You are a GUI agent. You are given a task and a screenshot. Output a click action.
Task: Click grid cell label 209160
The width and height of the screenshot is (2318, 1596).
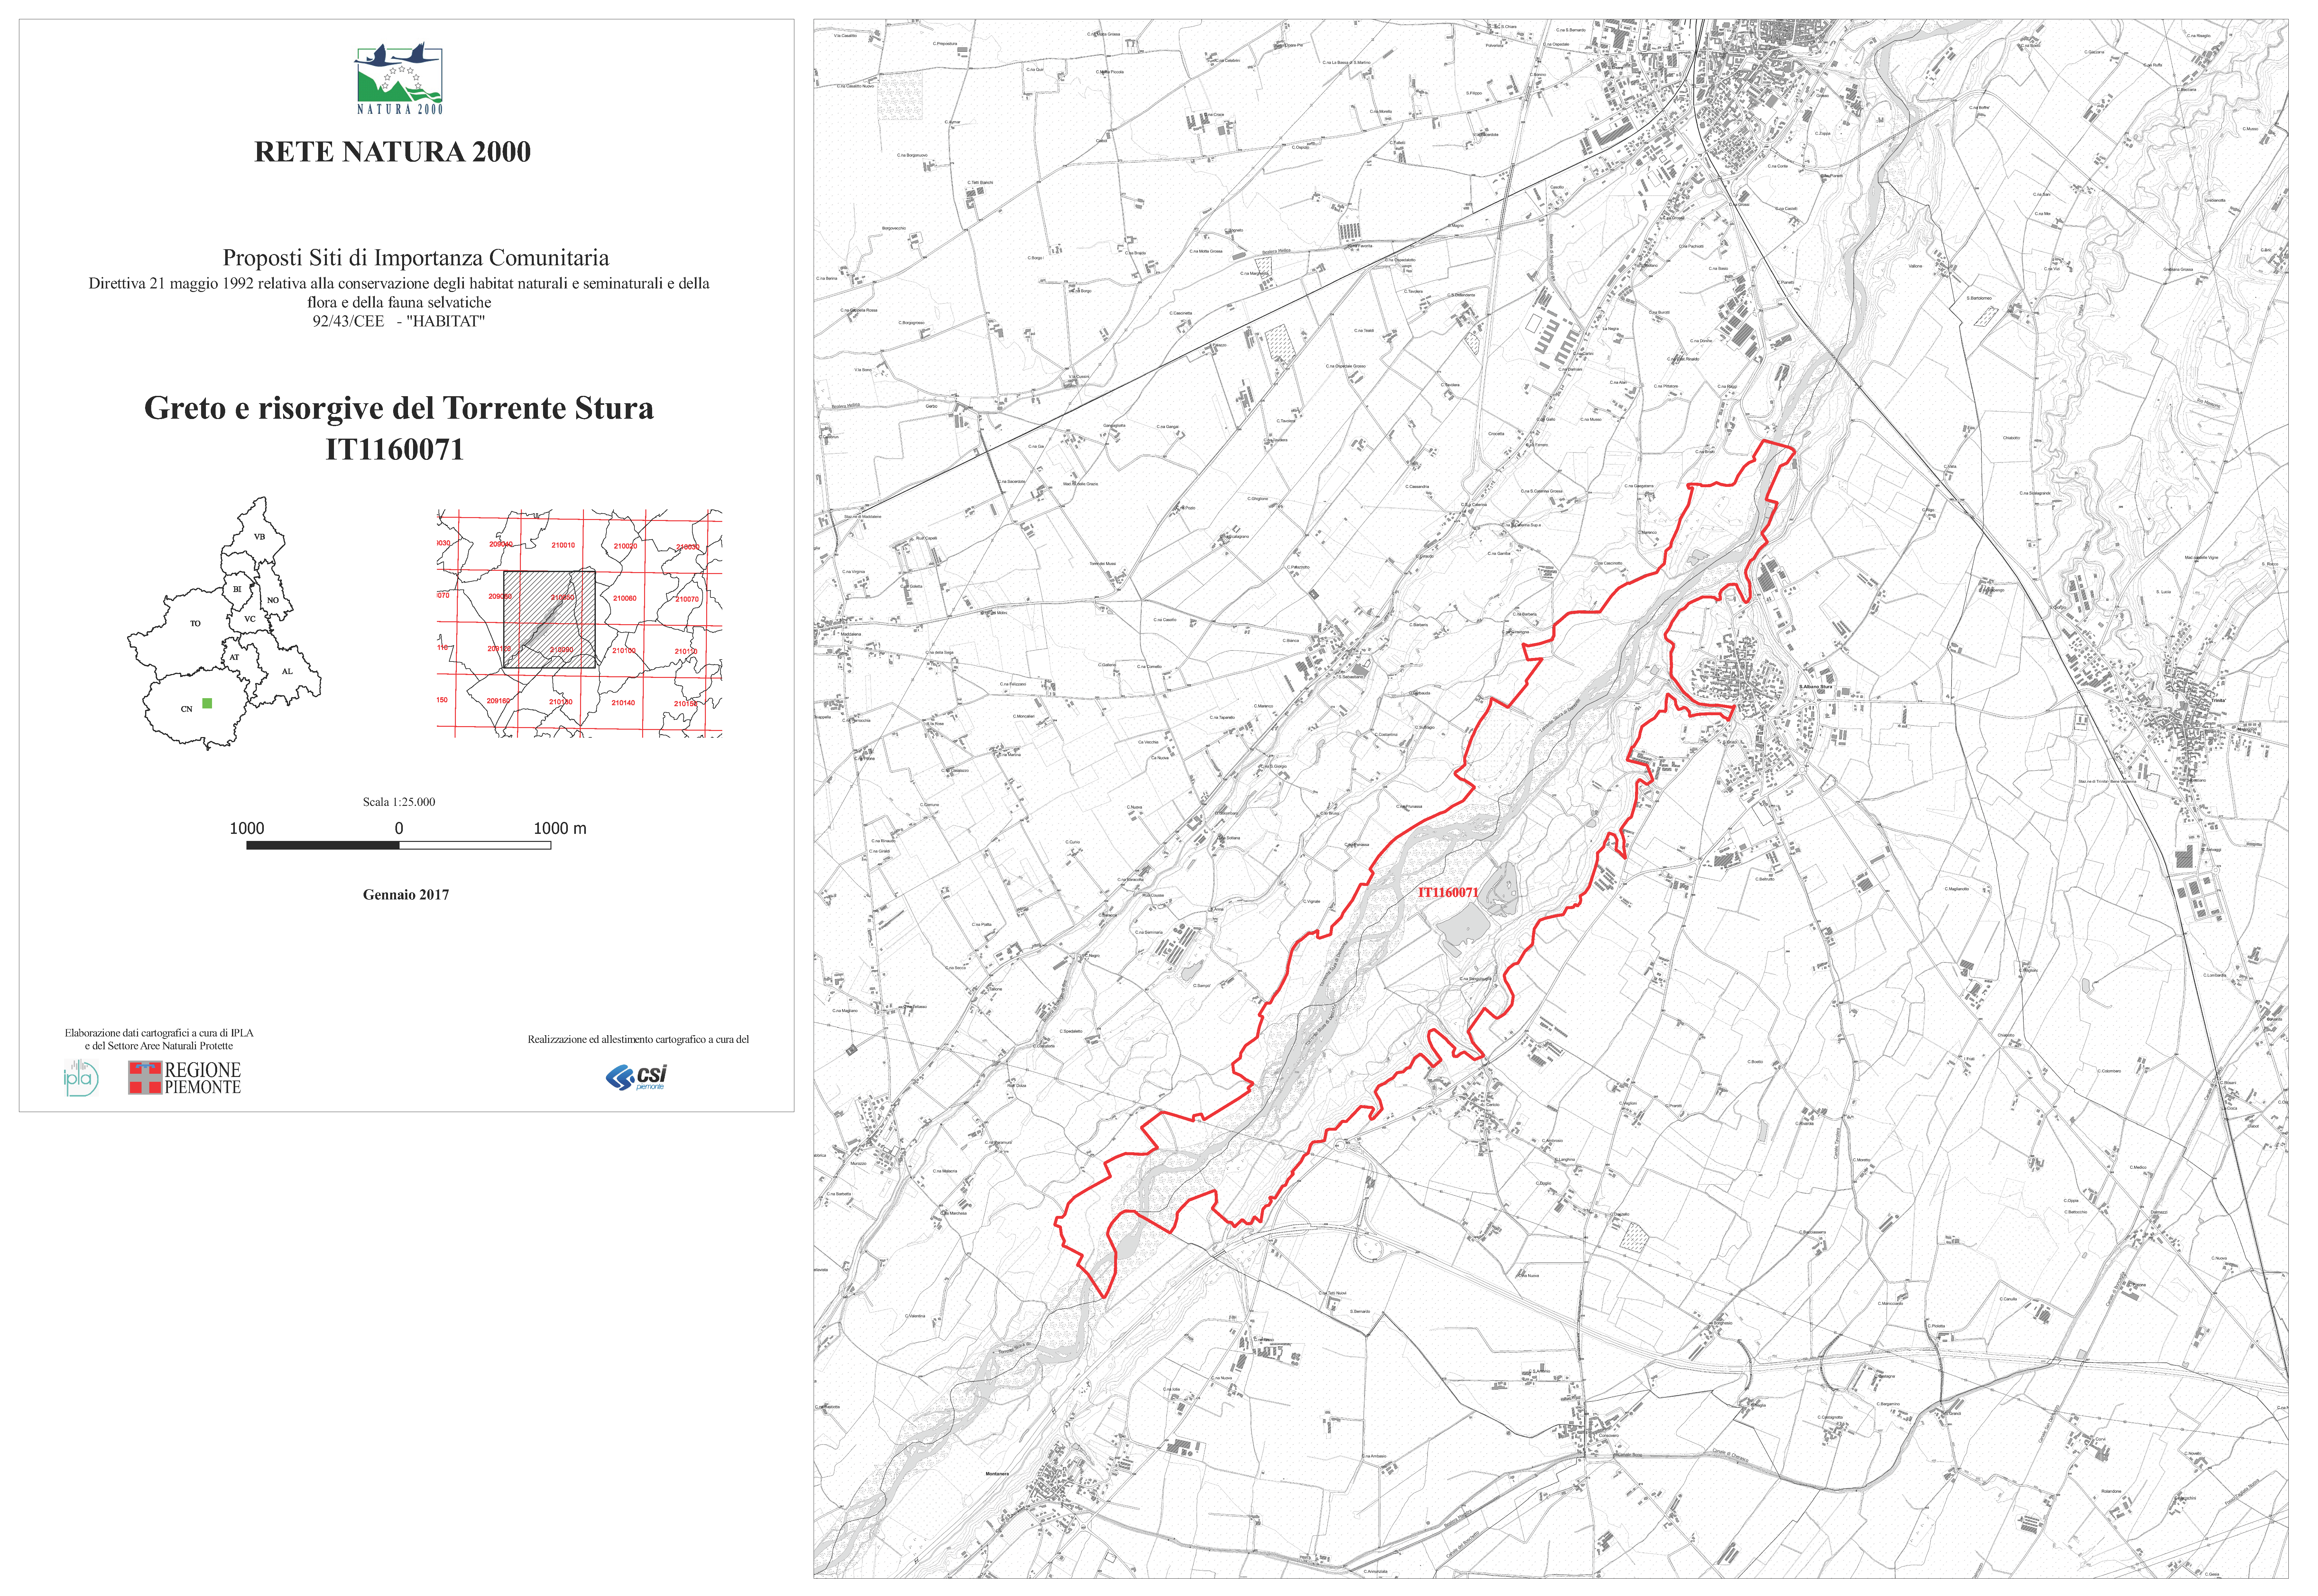(498, 701)
